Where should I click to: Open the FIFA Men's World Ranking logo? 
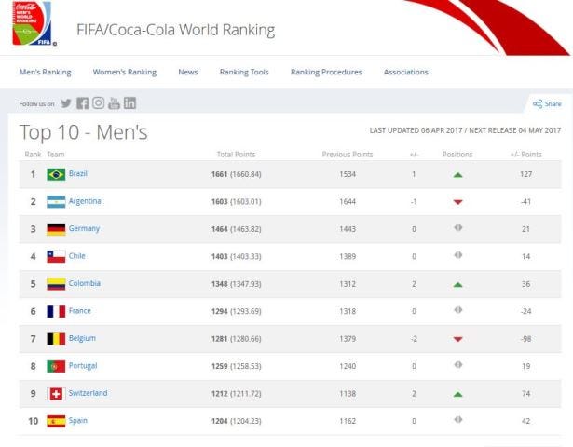(34, 23)
